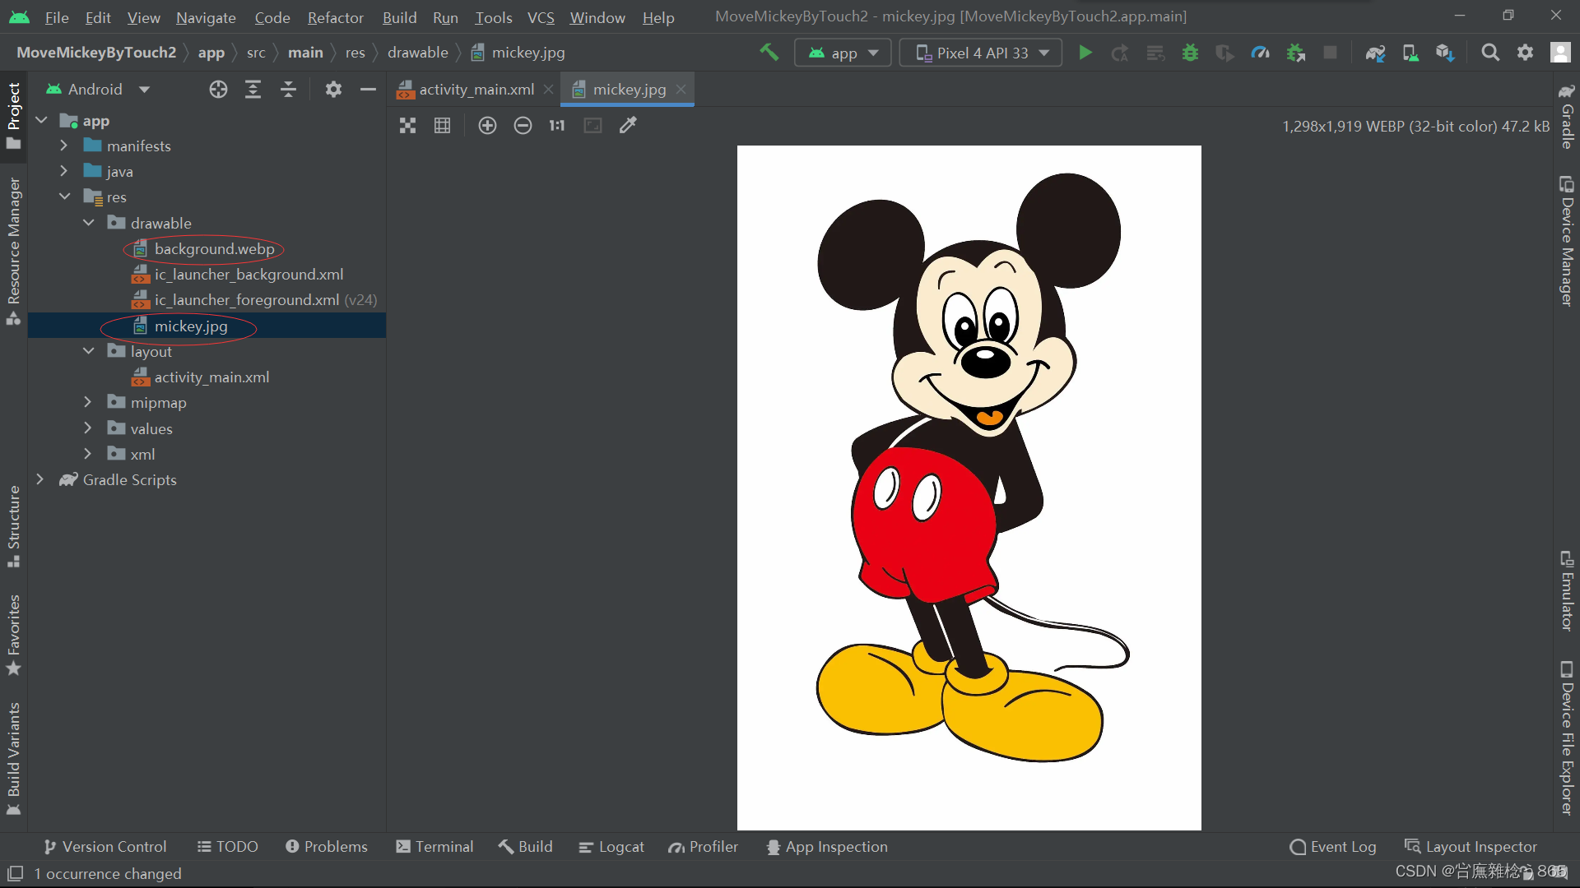Expand the java folder
The height and width of the screenshot is (888, 1580).
coord(63,171)
